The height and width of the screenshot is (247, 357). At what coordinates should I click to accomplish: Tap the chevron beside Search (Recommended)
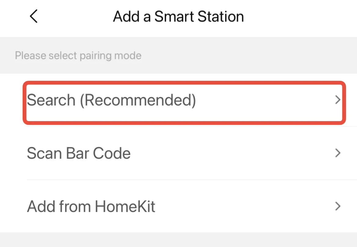[337, 100]
